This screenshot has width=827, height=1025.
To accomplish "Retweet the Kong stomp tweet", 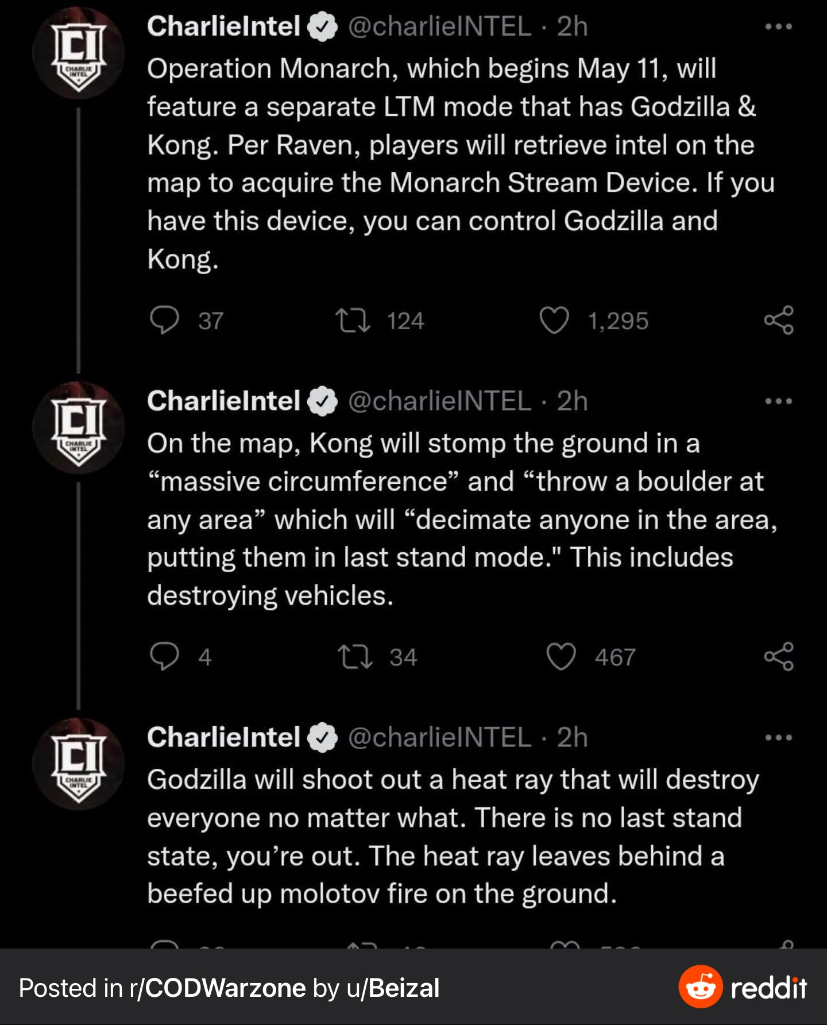I will point(355,656).
